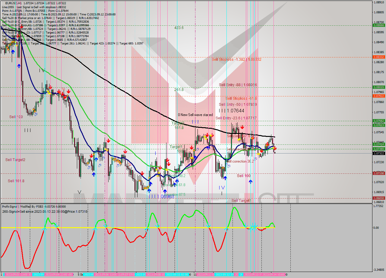
Task: Click the red 1.06850 price tag
Action: pyautogui.click(x=379, y=198)
